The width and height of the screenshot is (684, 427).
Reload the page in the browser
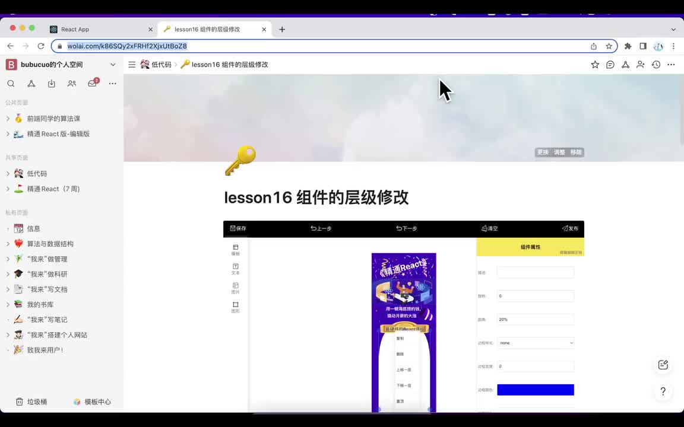click(x=41, y=46)
